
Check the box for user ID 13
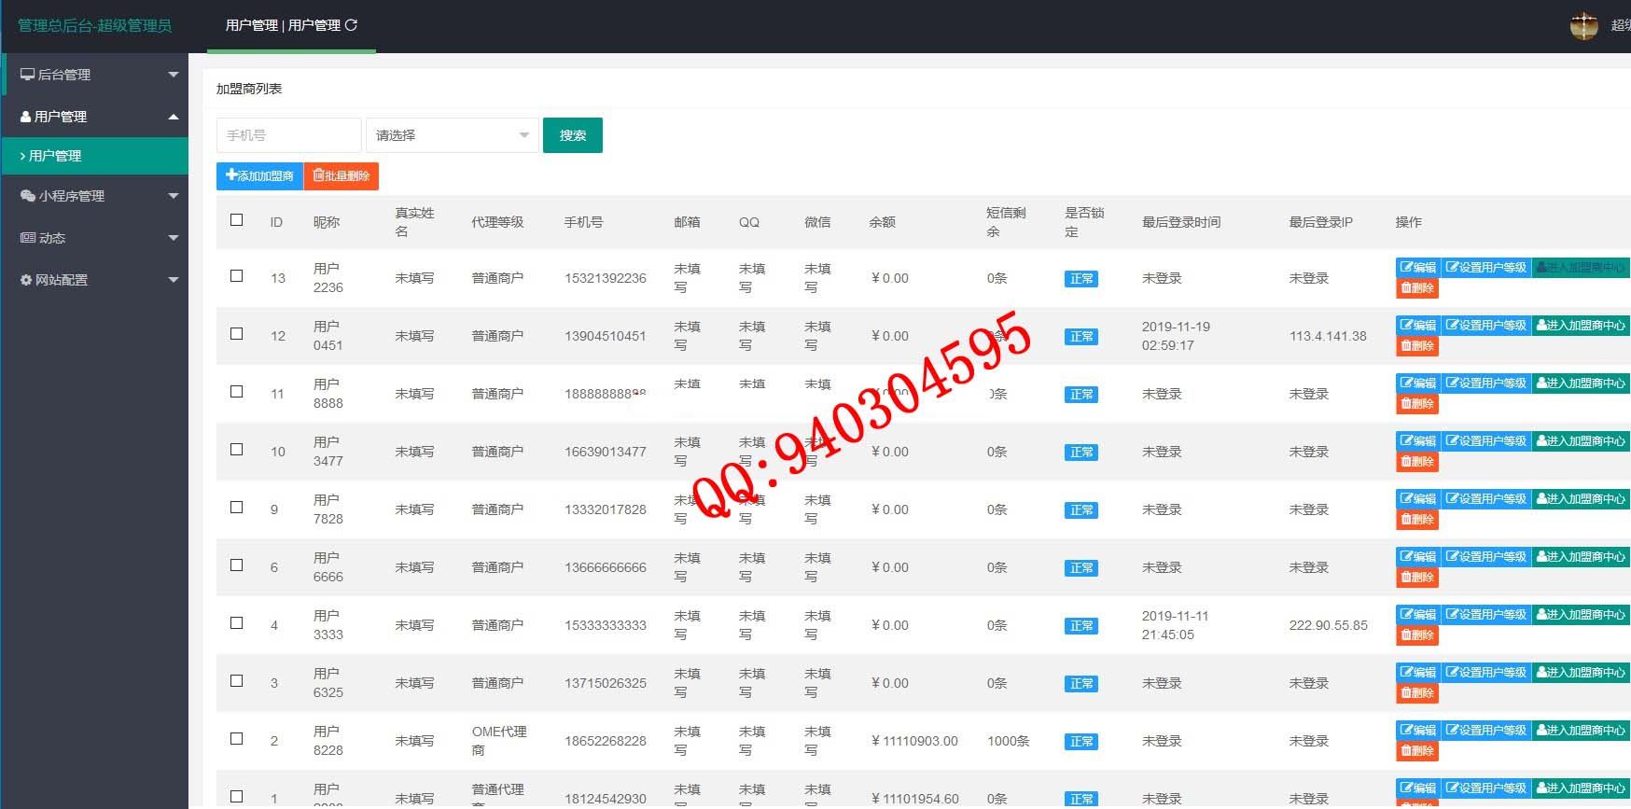point(237,276)
